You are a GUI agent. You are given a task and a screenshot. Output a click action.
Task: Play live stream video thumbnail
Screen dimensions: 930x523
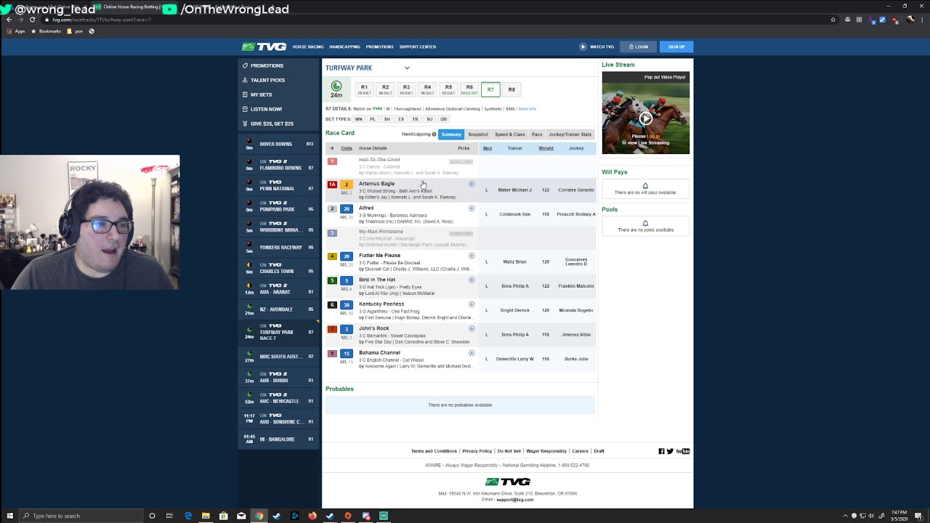coord(646,118)
